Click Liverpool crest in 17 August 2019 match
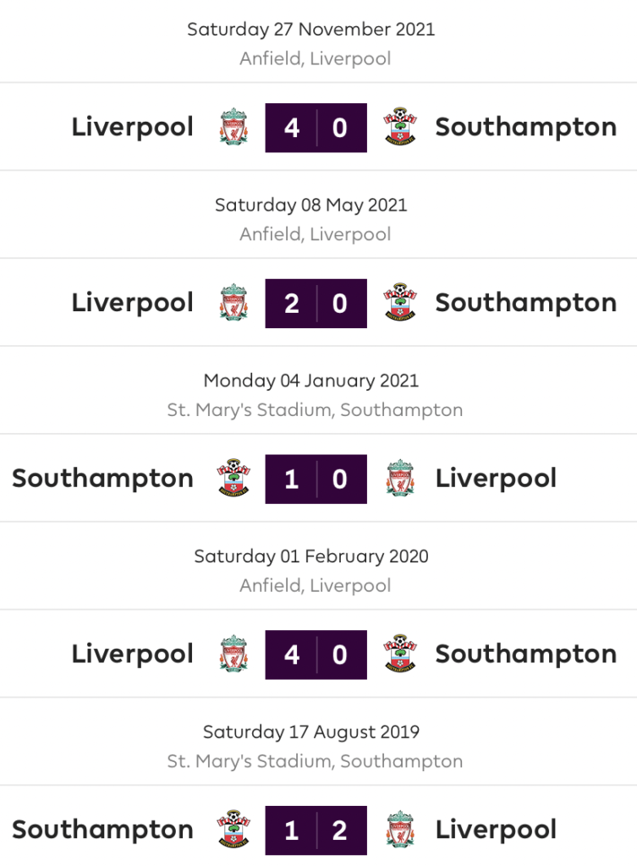 click(x=400, y=830)
